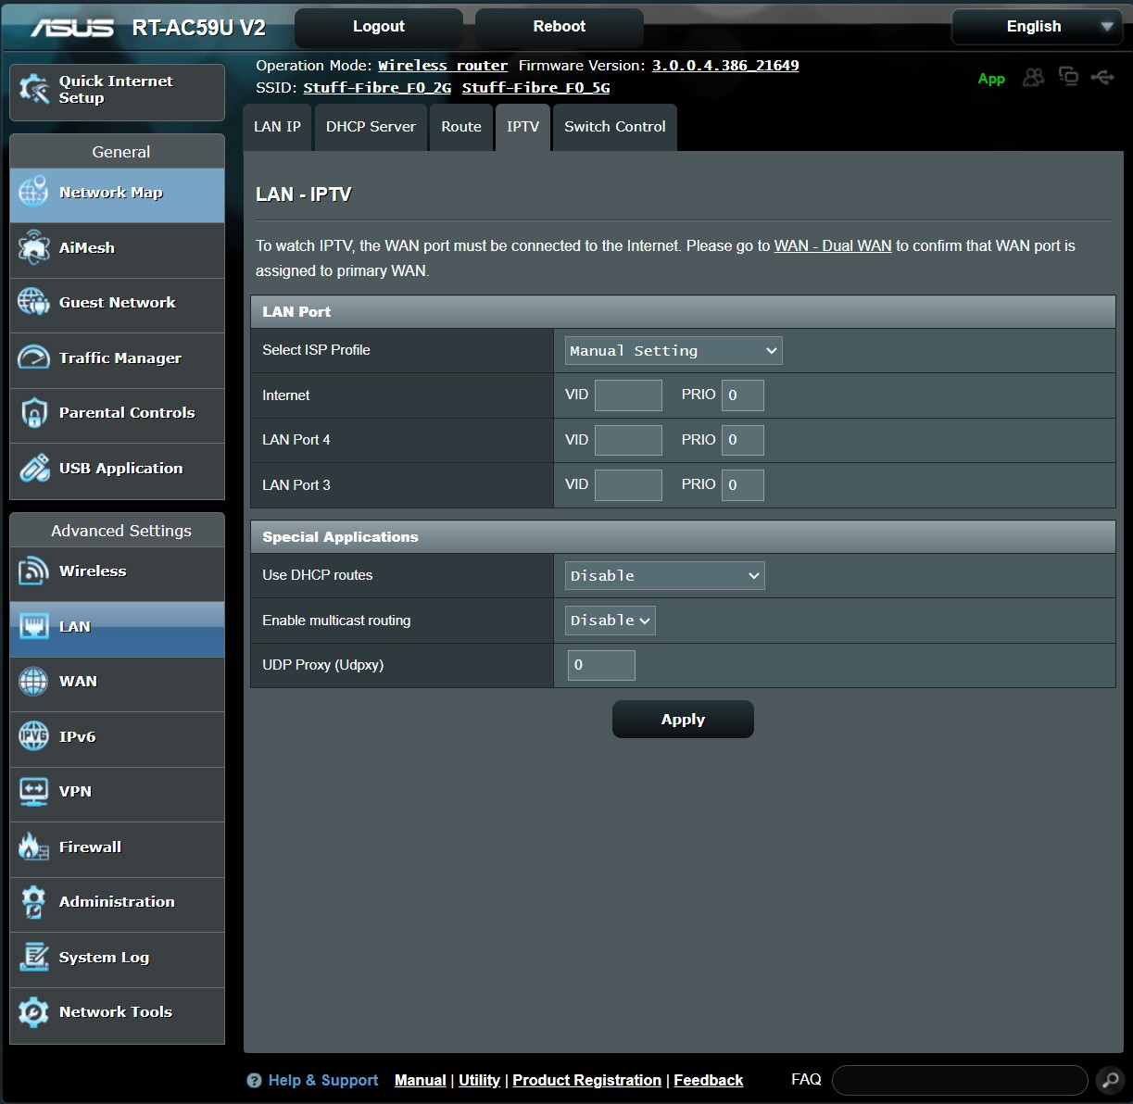Open the Feedback link in footer

point(709,1081)
